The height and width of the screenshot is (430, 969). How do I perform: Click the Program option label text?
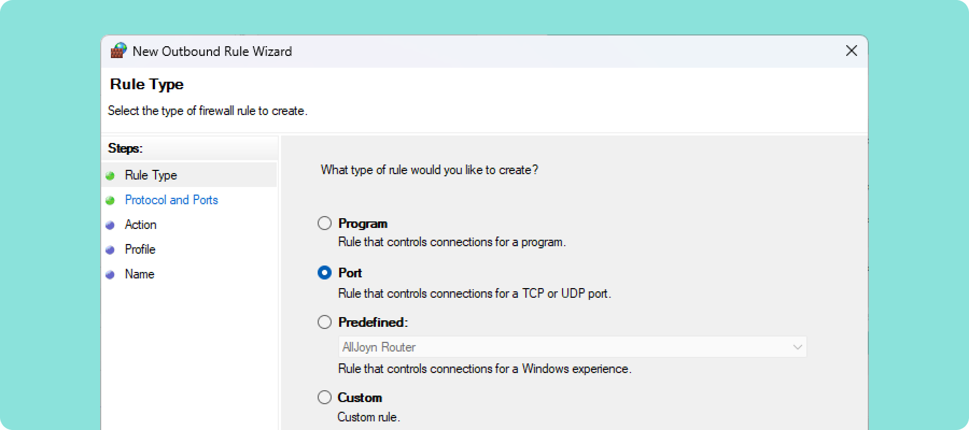tap(363, 224)
